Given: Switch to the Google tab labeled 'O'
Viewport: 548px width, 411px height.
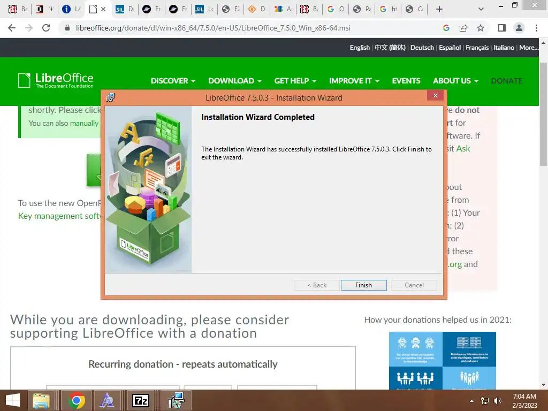Looking at the screenshot, I should (x=336, y=9).
